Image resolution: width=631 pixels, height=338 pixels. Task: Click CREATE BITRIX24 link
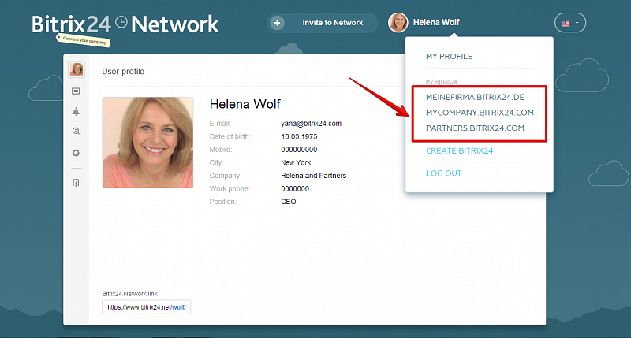[459, 151]
